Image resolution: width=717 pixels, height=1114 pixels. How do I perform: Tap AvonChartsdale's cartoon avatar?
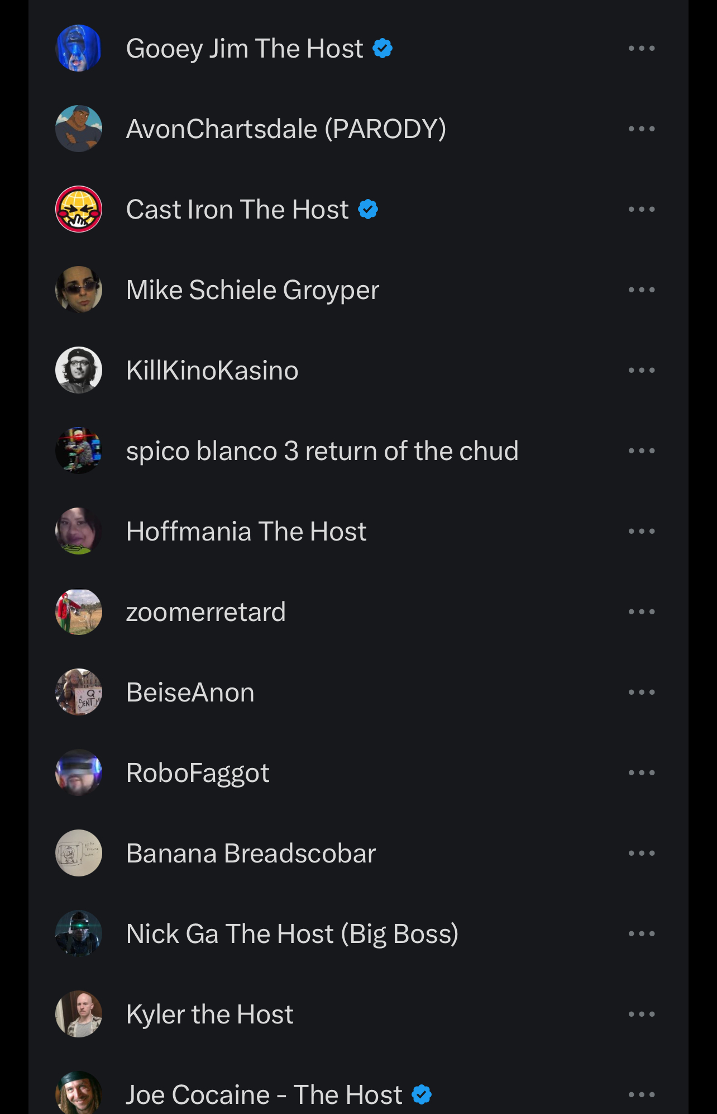tap(79, 129)
